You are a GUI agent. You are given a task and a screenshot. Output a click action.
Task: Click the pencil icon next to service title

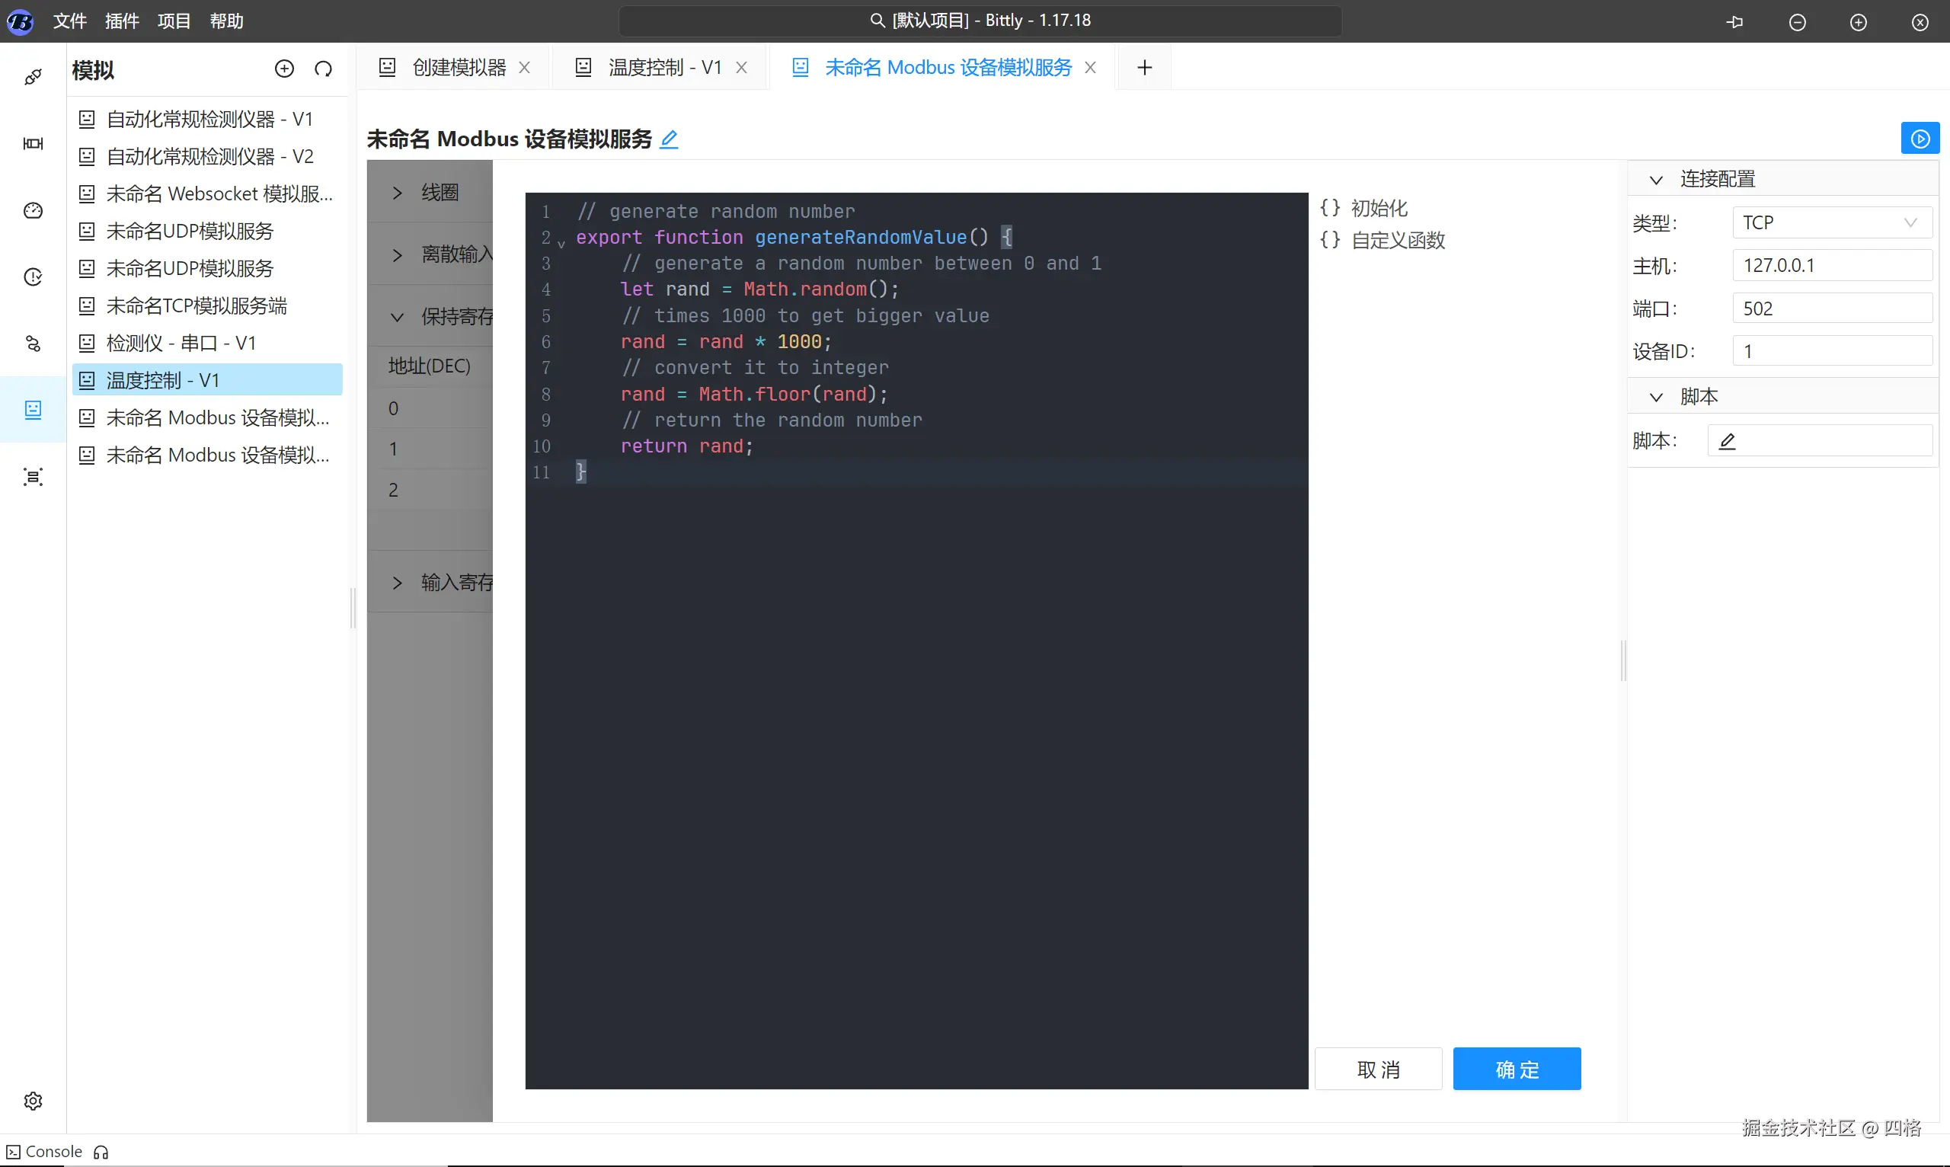point(669,139)
